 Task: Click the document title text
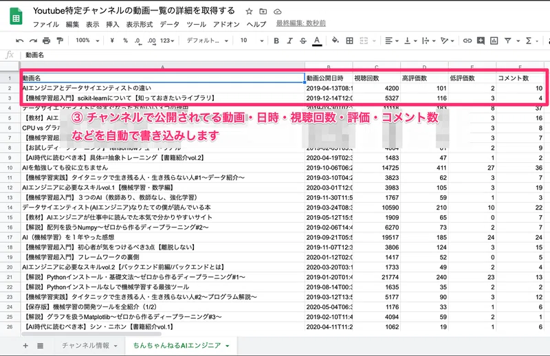point(133,11)
